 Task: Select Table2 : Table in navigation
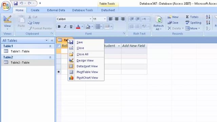point(28,62)
